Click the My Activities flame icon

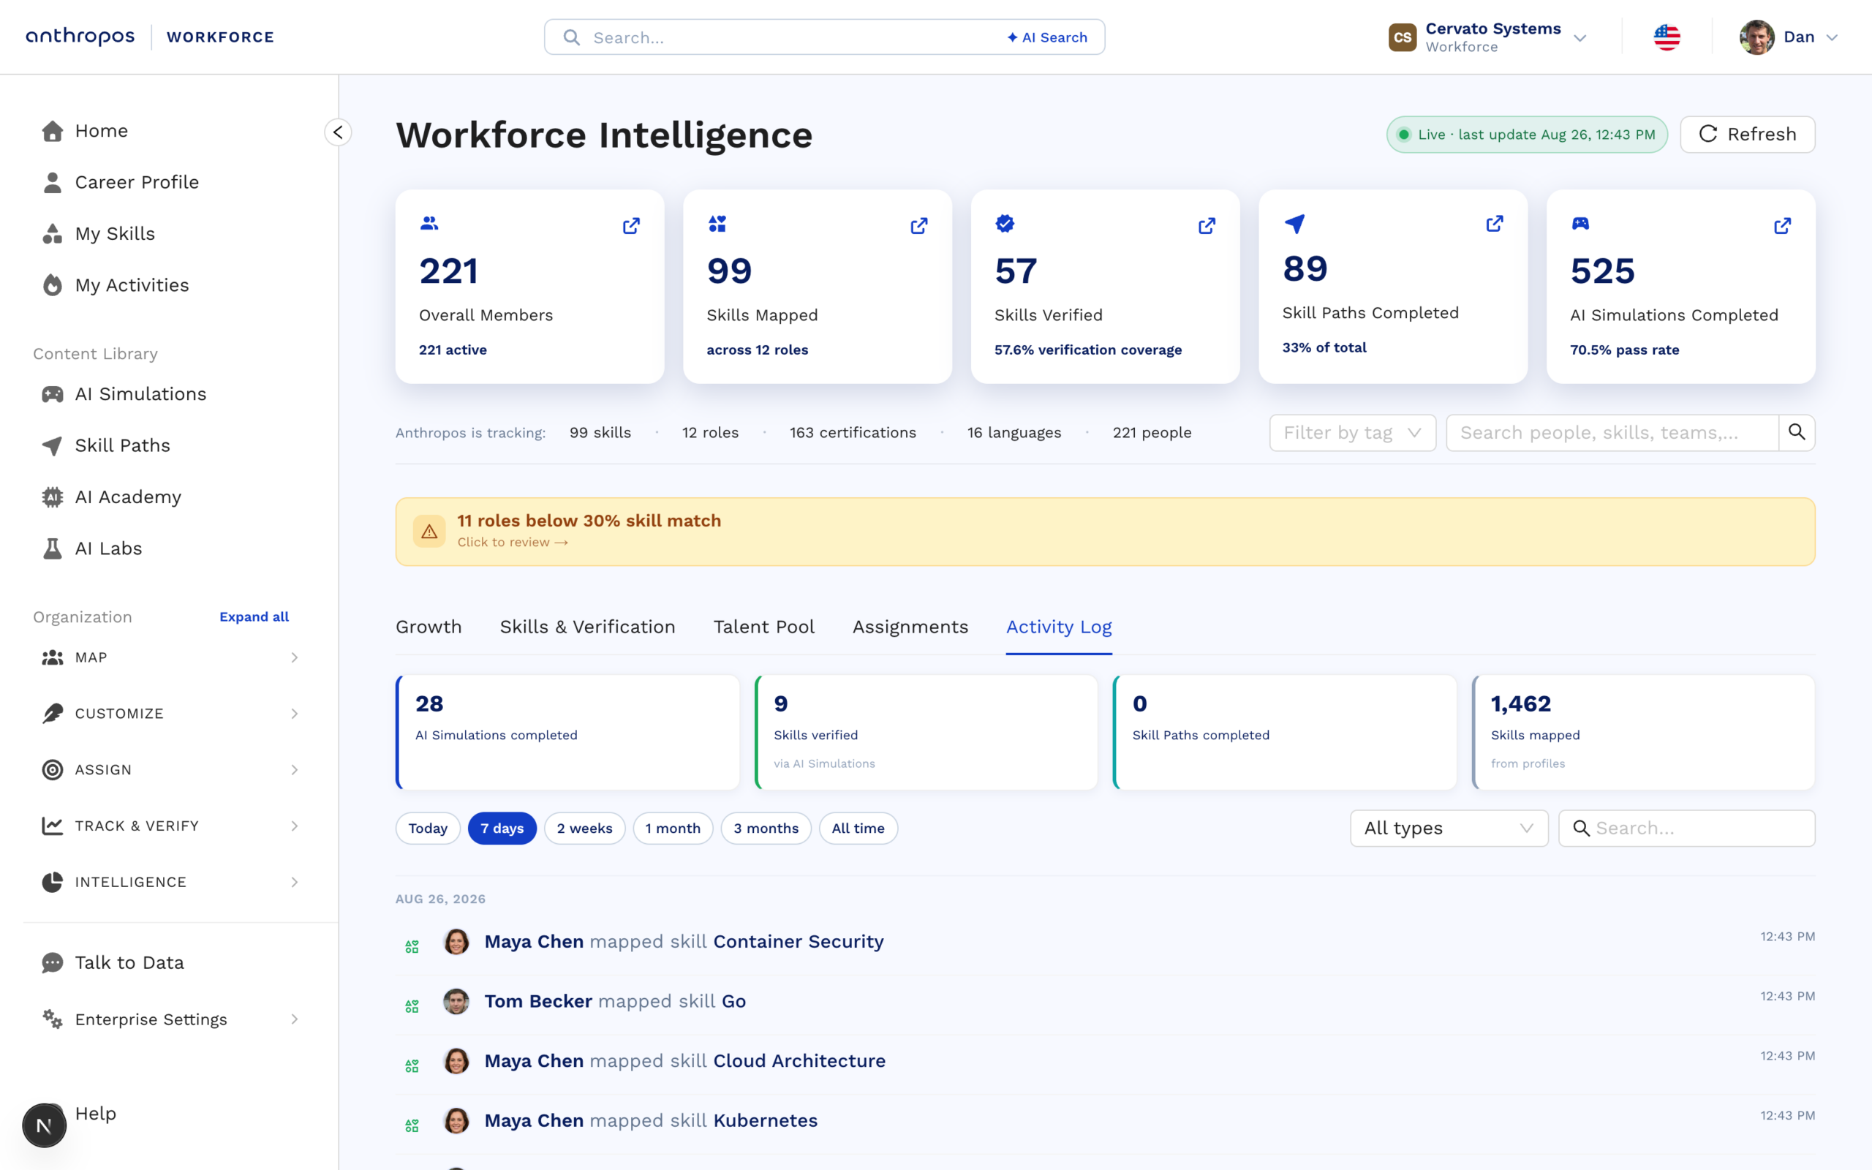click(53, 285)
